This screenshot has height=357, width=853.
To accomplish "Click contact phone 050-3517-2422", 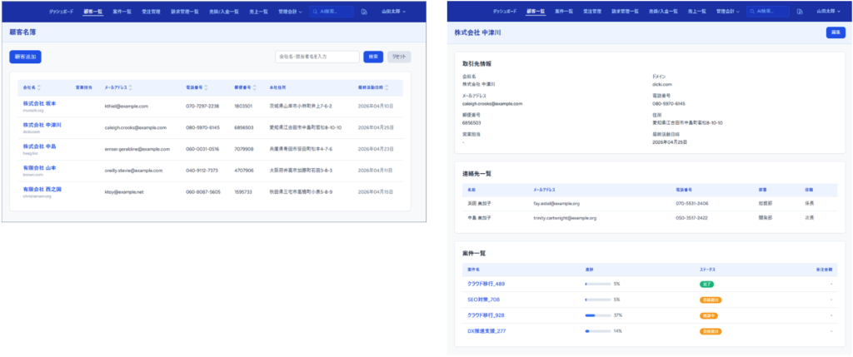I will tap(692, 218).
